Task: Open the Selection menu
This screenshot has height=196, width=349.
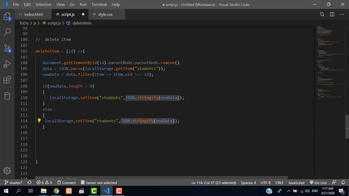Action: 43,4
